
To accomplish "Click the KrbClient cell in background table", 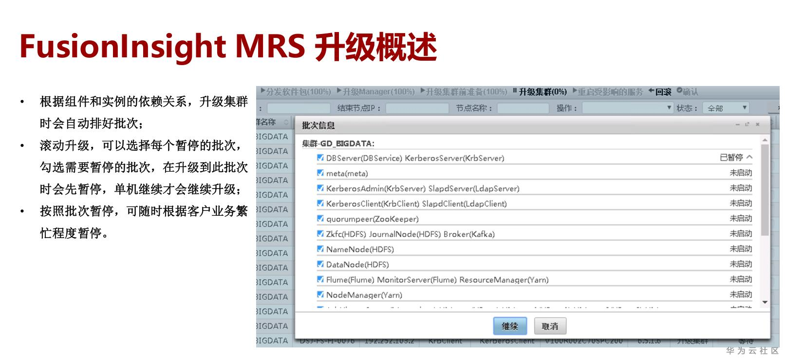I will (445, 341).
